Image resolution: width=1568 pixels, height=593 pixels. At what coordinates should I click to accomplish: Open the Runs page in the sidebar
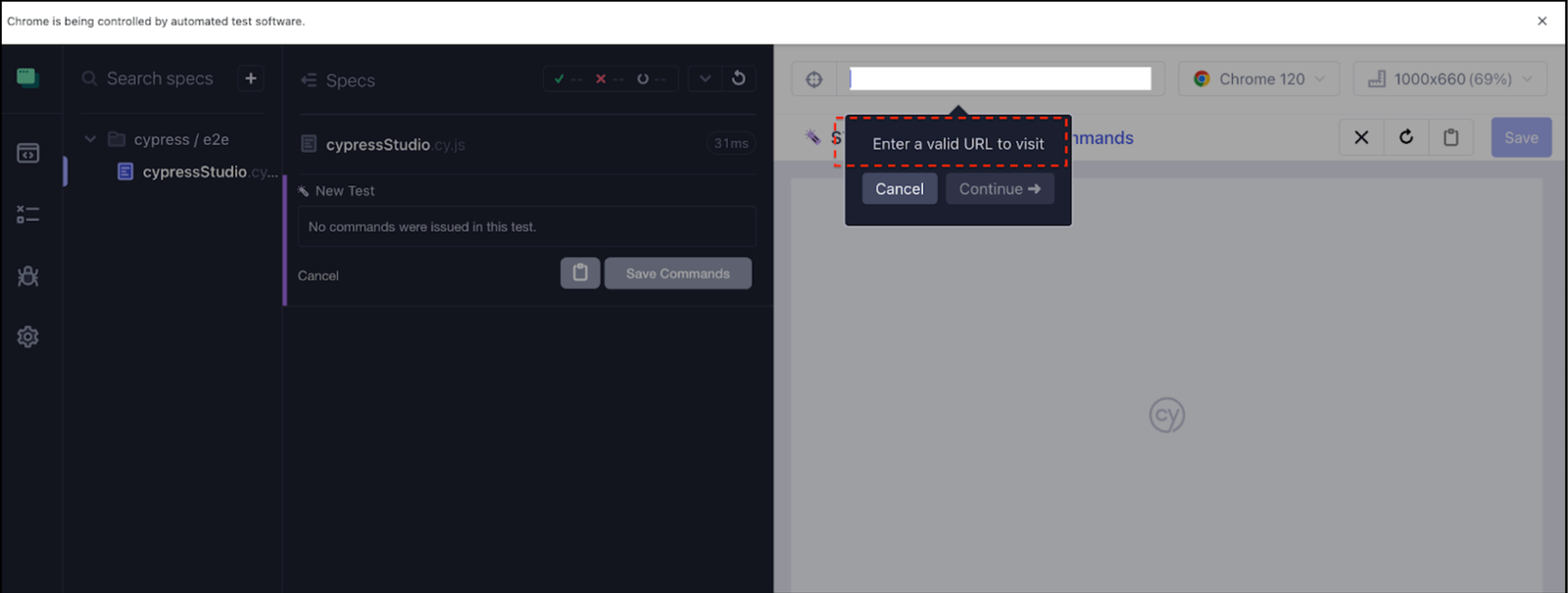(27, 215)
